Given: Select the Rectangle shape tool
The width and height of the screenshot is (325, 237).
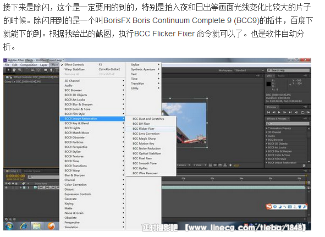Looking at the screenshot, I should pyautogui.click(x=46, y=70).
